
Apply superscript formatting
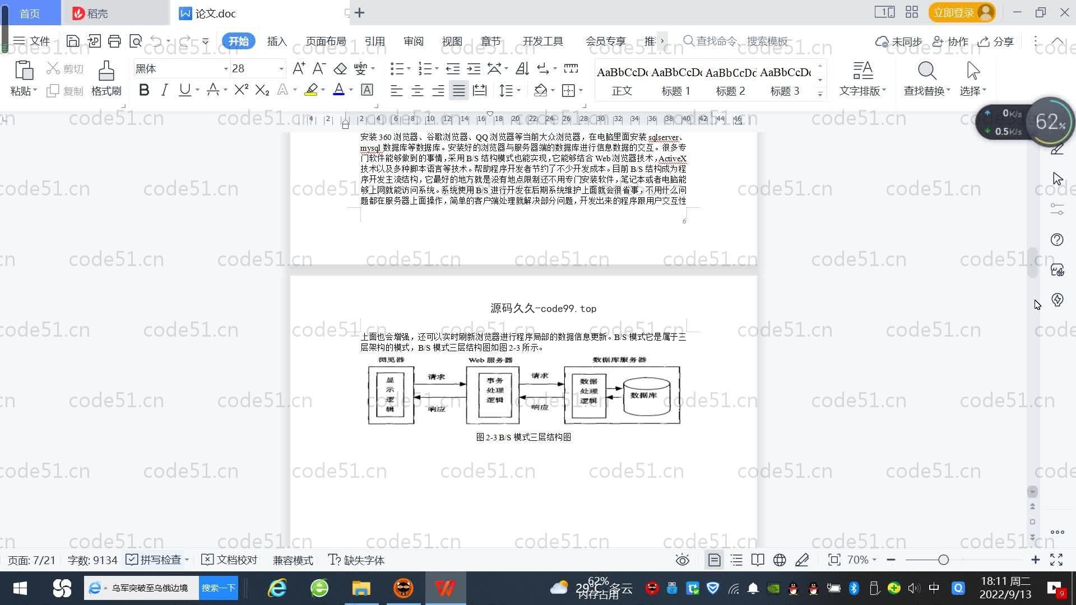point(241,90)
